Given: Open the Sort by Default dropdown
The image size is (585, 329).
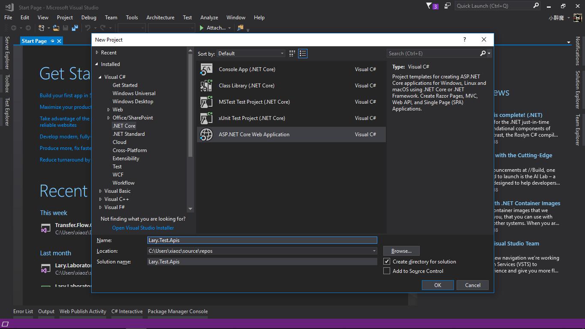Looking at the screenshot, I should [251, 54].
